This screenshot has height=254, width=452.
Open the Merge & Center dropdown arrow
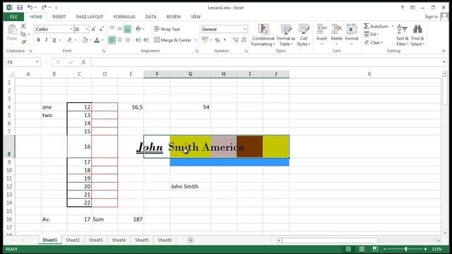point(196,40)
